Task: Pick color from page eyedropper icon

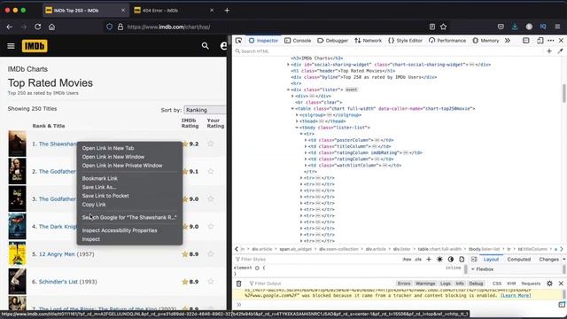Action: tap(560, 51)
